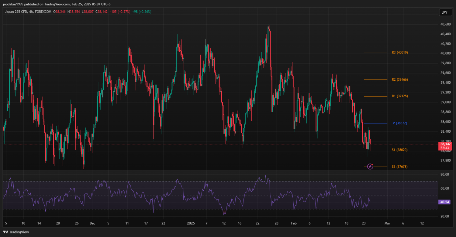
Task: Click the Mar label on time axis
Action: tap(387, 223)
